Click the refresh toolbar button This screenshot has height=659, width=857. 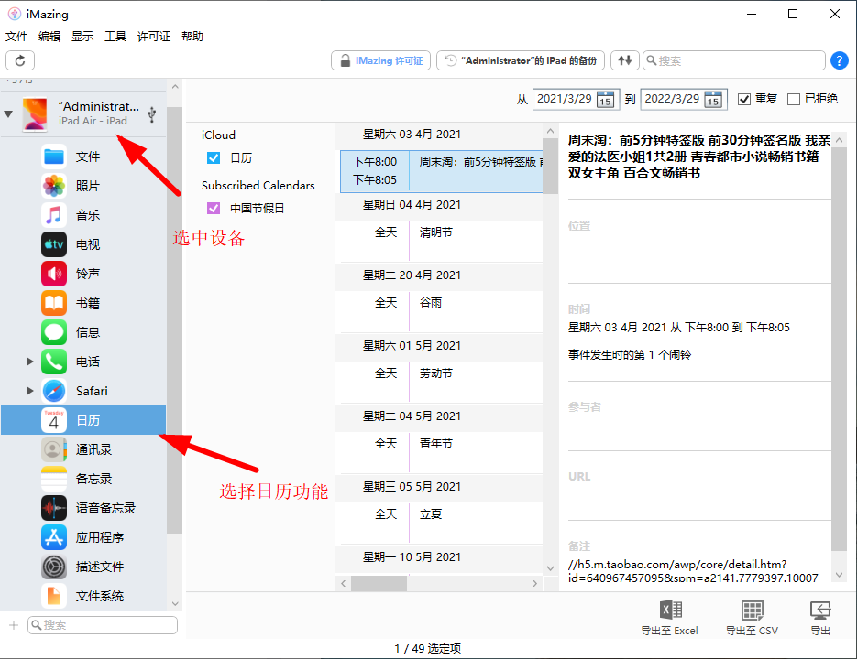20,60
